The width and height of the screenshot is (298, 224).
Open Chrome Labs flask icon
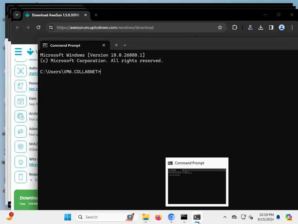coord(250,27)
